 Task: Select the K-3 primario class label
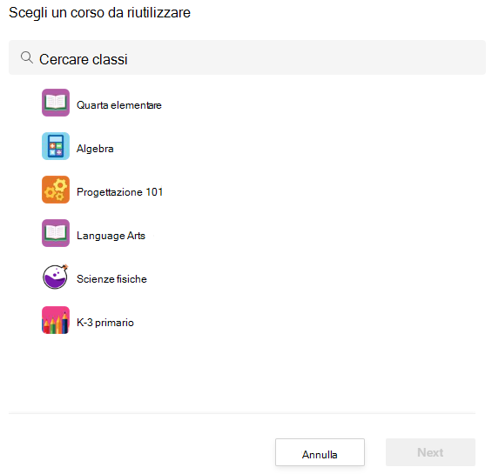pos(105,323)
